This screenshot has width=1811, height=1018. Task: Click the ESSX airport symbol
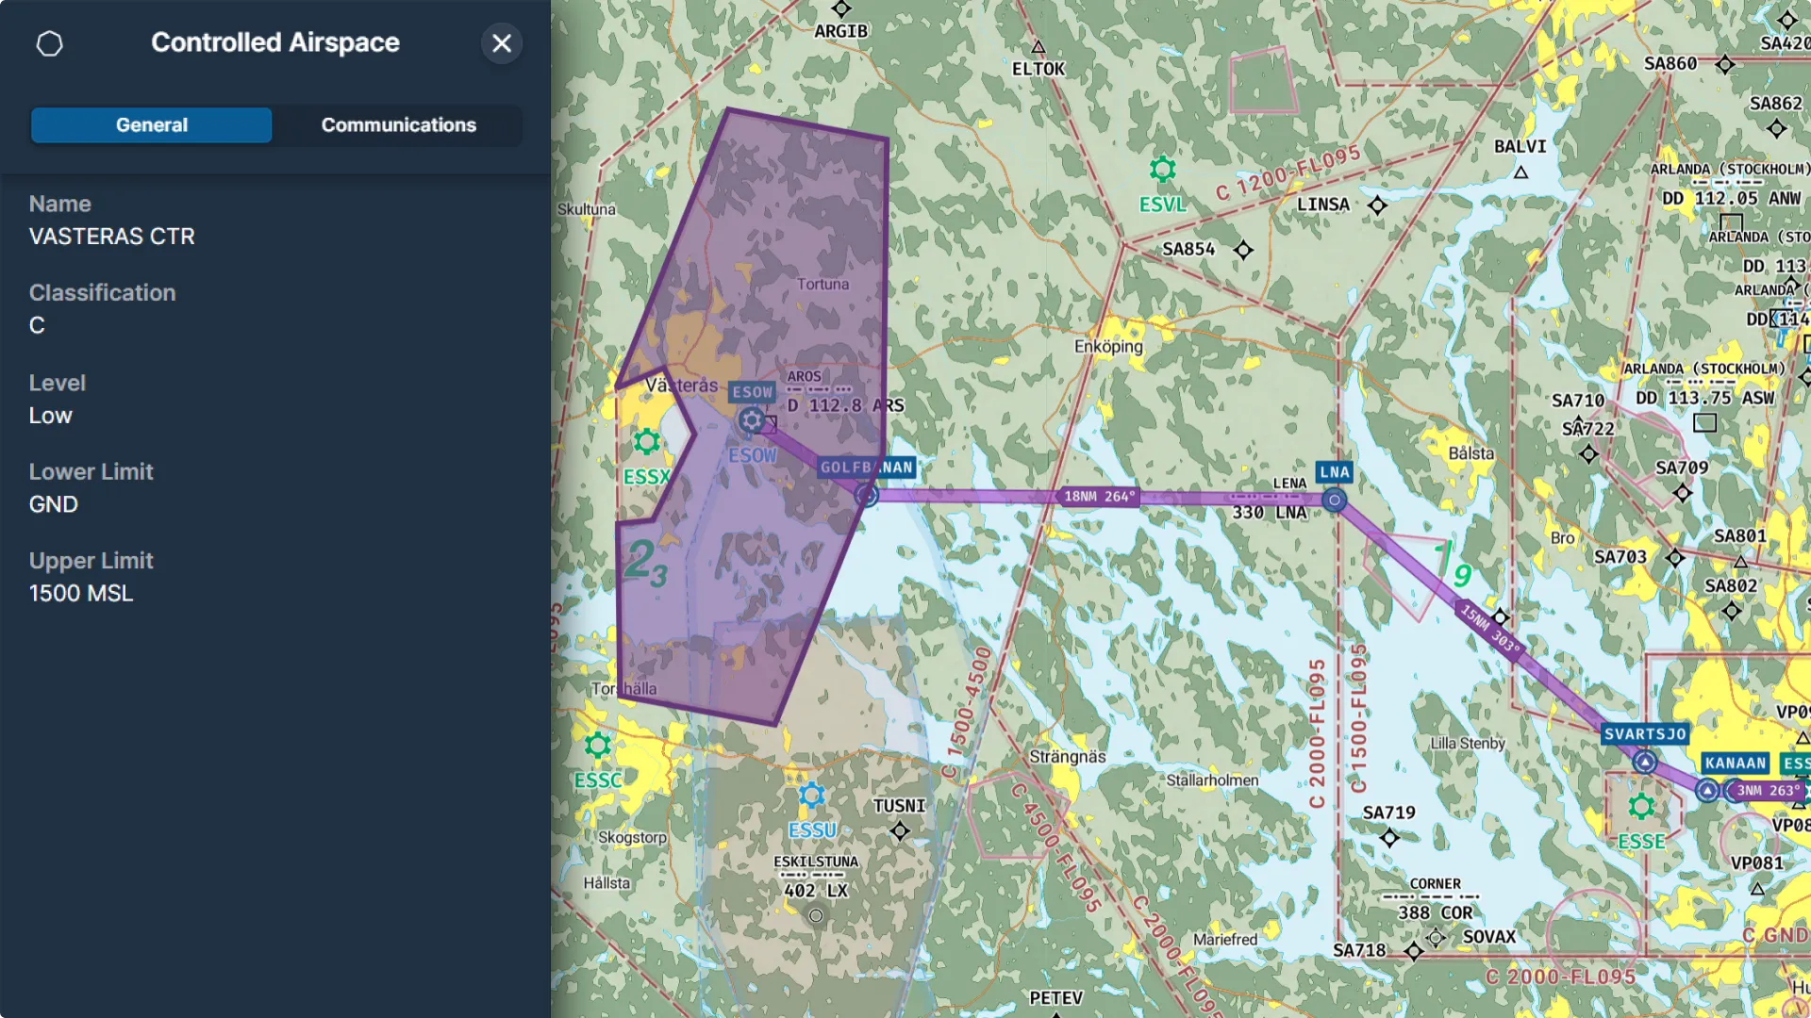tap(647, 439)
